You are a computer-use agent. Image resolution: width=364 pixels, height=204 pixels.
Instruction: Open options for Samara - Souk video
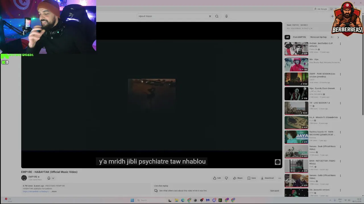(340, 147)
